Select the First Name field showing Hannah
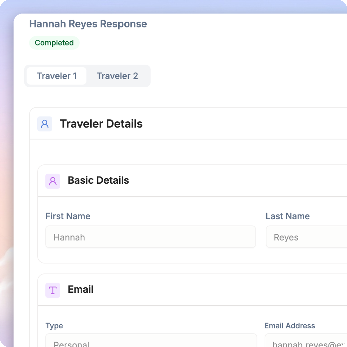The image size is (347, 347). click(x=150, y=237)
